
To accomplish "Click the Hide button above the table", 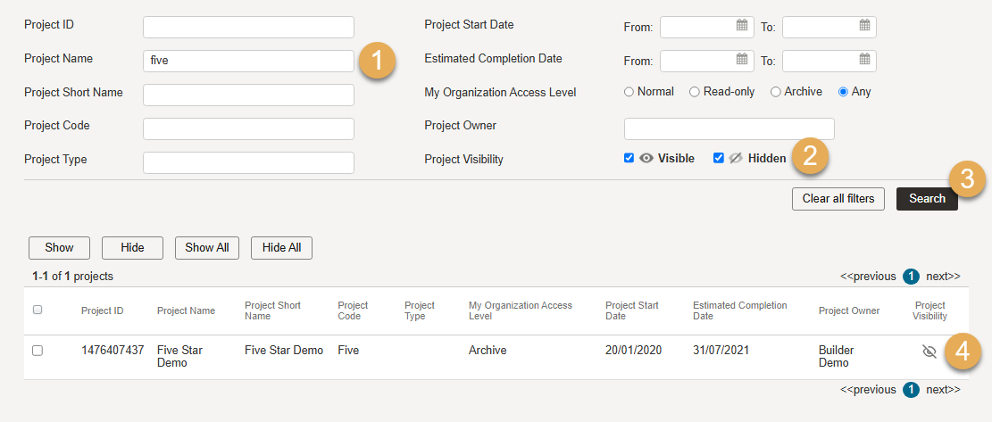I will click(132, 248).
